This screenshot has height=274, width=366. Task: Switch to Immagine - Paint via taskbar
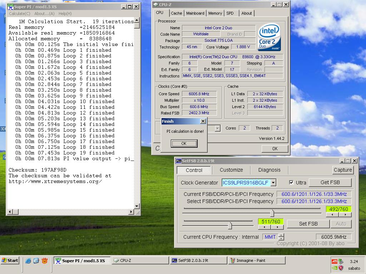(x=257, y=260)
